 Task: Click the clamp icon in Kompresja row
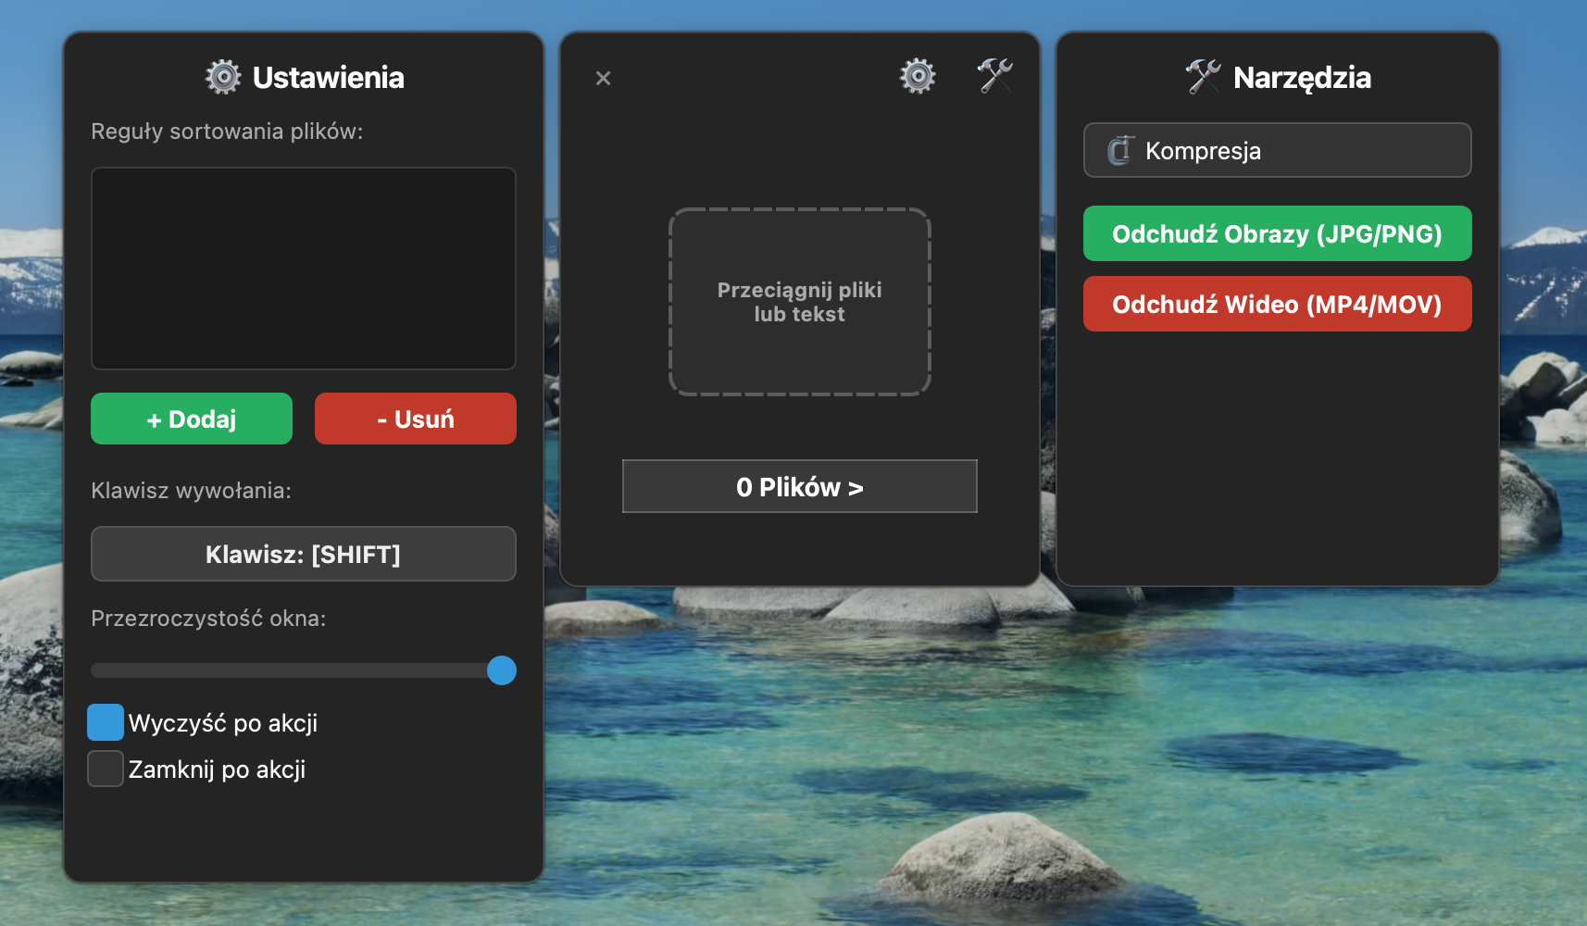[1120, 150]
